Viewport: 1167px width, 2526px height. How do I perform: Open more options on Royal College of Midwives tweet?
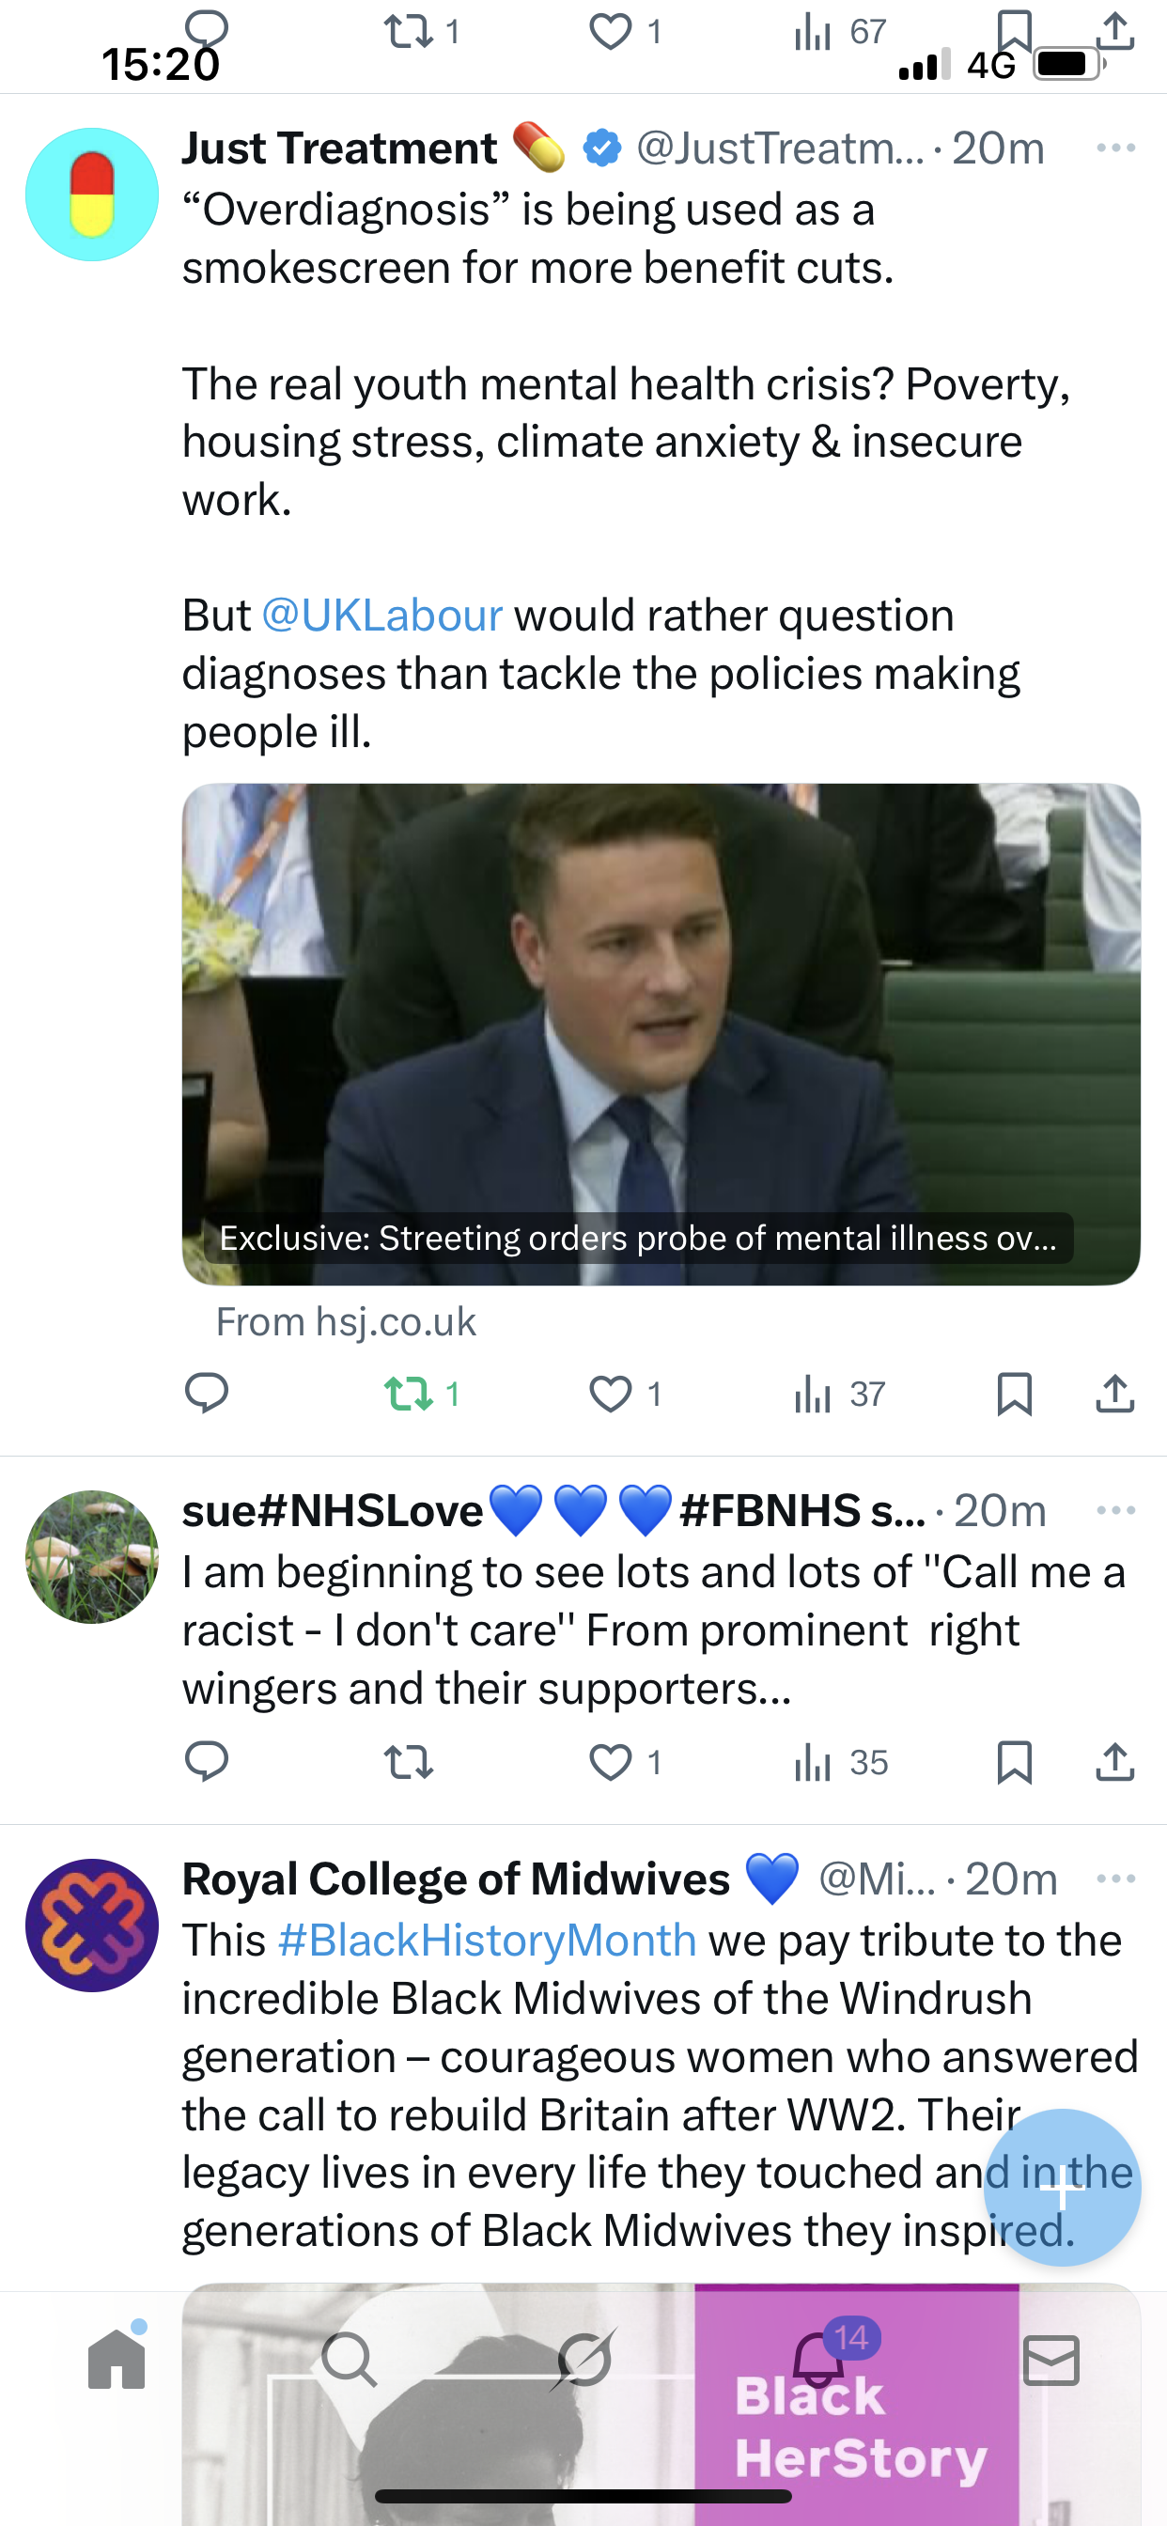1116,1879
